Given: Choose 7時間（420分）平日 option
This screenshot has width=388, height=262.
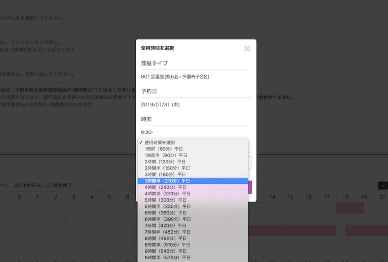Looking at the screenshot, I should pos(193,226).
